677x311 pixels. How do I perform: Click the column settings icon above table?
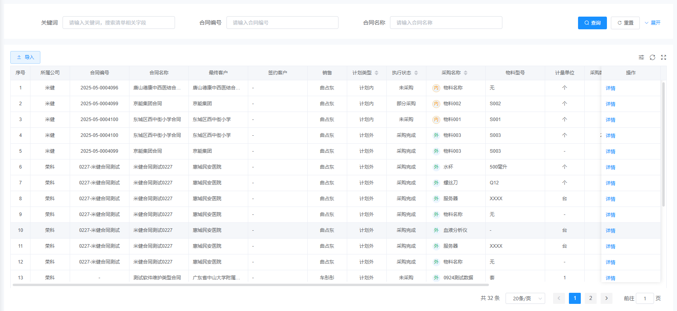[x=641, y=57]
